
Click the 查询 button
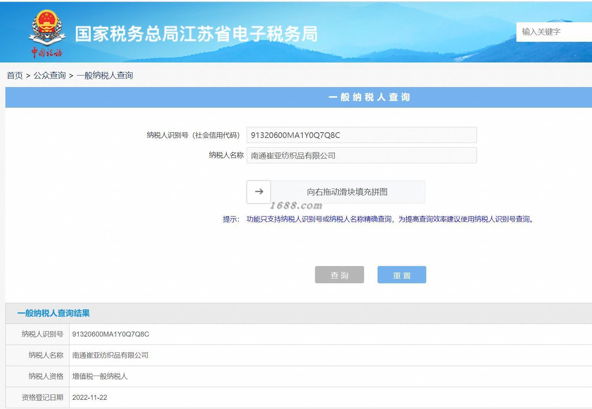click(x=340, y=275)
